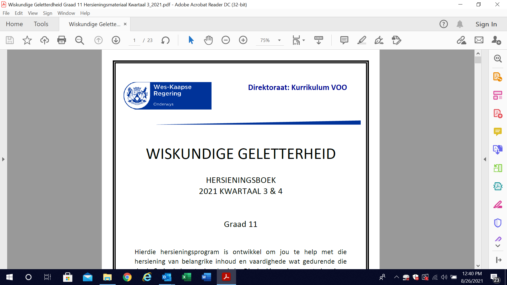Open the Sign menu
Image resolution: width=507 pixels, height=285 pixels.
(x=48, y=13)
